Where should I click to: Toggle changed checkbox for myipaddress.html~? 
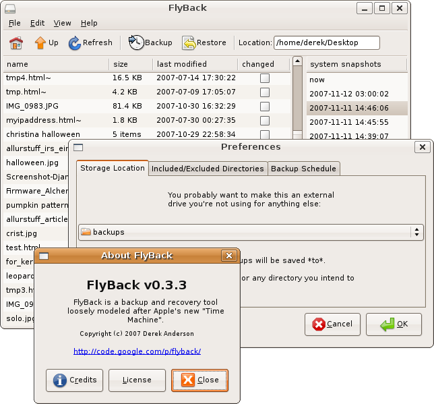[x=265, y=121]
